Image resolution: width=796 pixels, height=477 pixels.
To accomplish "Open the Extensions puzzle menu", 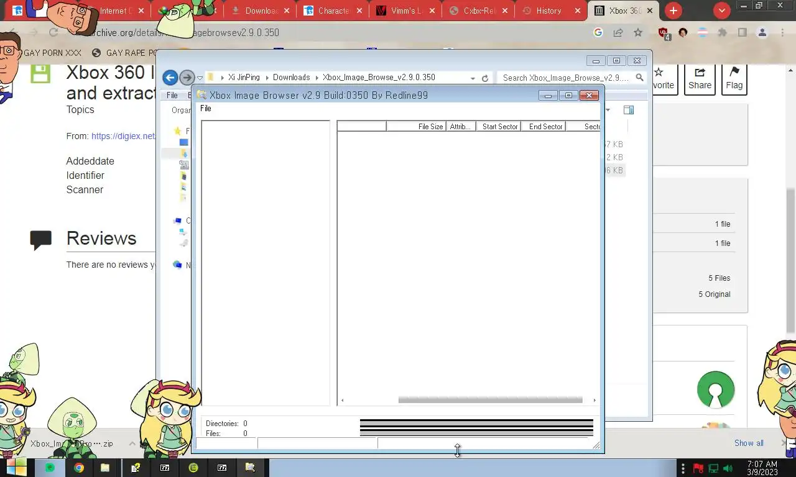I will point(722,32).
